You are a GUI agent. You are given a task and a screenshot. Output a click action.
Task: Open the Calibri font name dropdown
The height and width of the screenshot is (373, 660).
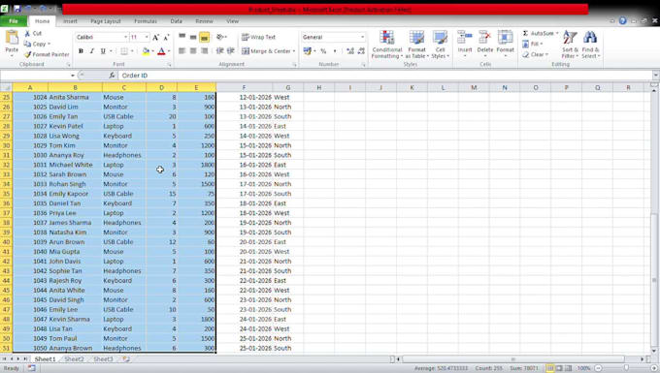tap(125, 38)
